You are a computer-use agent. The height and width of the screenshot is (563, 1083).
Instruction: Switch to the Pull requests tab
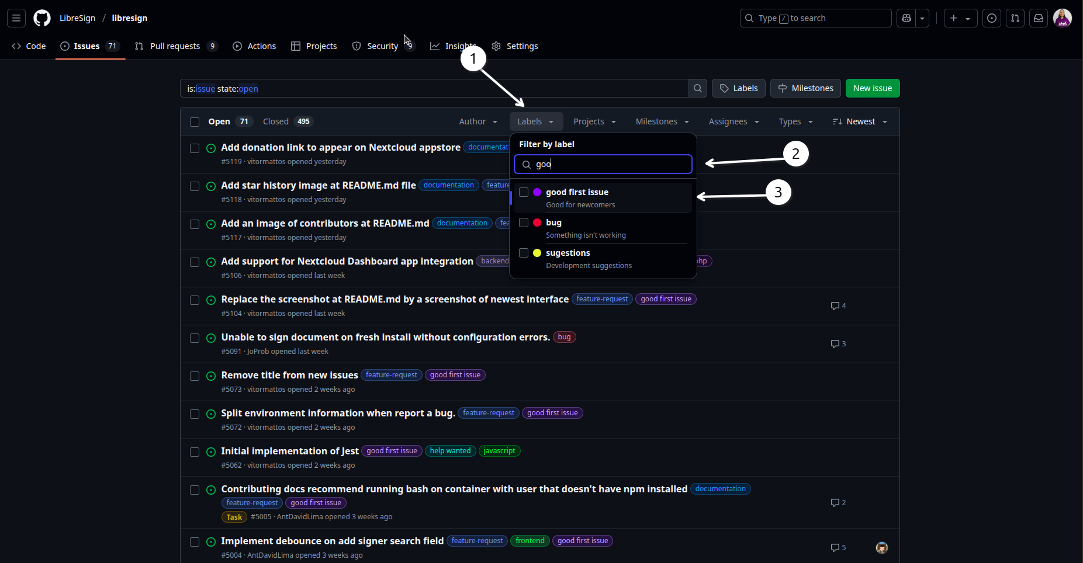(x=176, y=46)
